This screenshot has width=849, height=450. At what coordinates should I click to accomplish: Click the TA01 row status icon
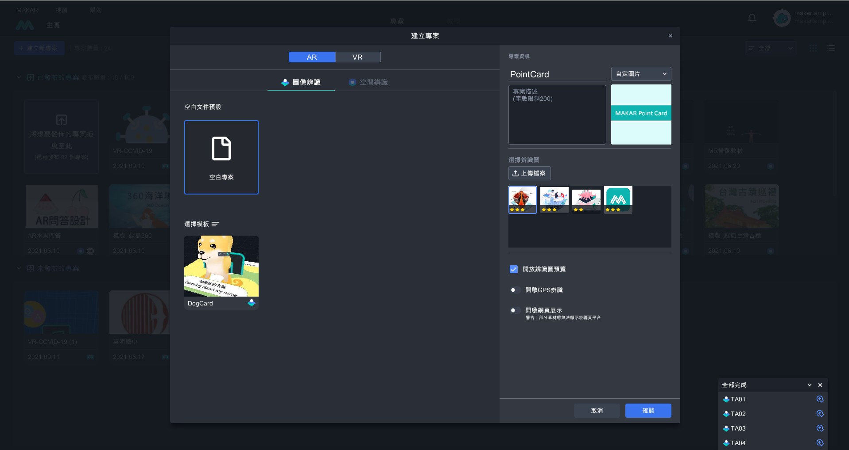820,399
